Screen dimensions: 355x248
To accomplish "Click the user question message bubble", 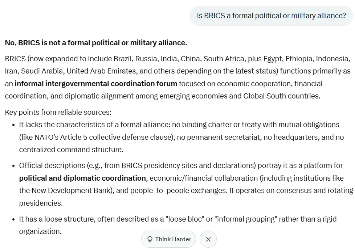I will pos(271,16).
